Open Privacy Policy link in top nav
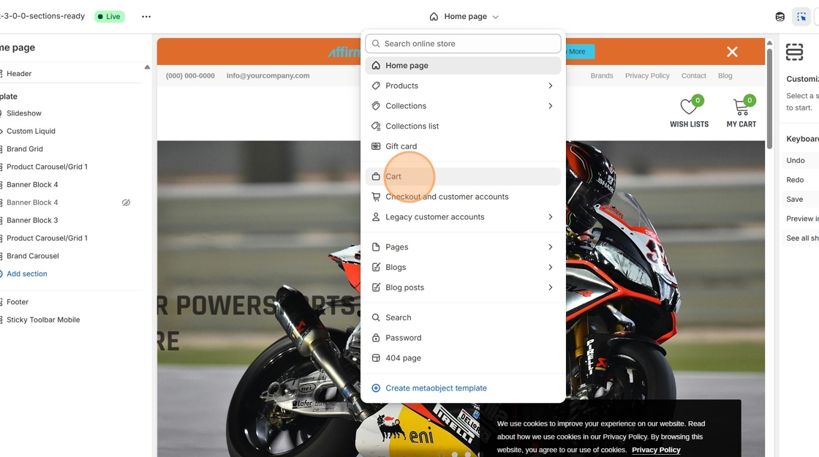The width and height of the screenshot is (819, 457). click(x=647, y=76)
